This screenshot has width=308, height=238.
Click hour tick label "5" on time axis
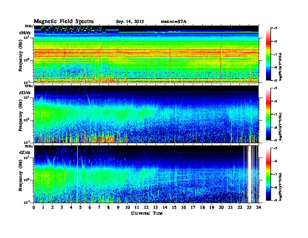(80, 207)
